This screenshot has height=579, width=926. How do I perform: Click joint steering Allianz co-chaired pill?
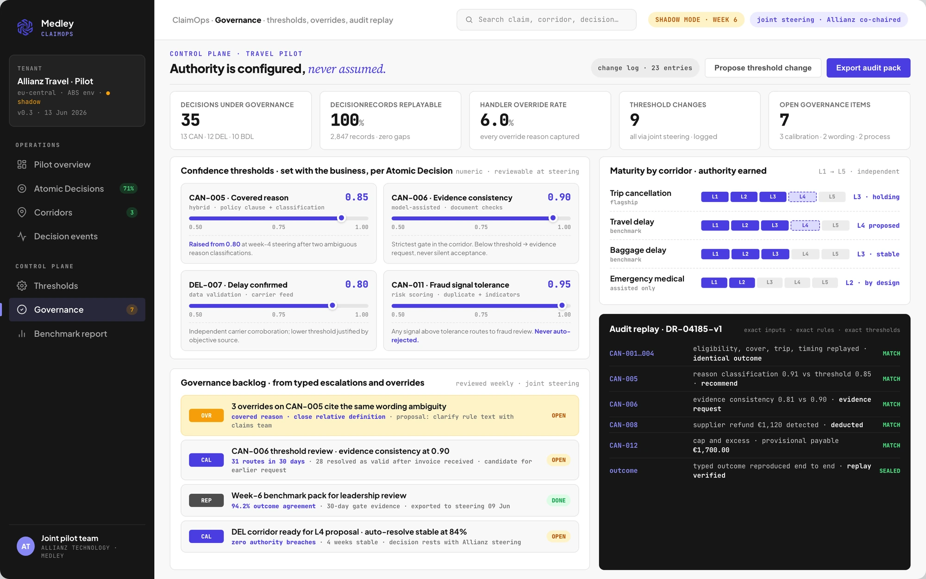point(829,19)
